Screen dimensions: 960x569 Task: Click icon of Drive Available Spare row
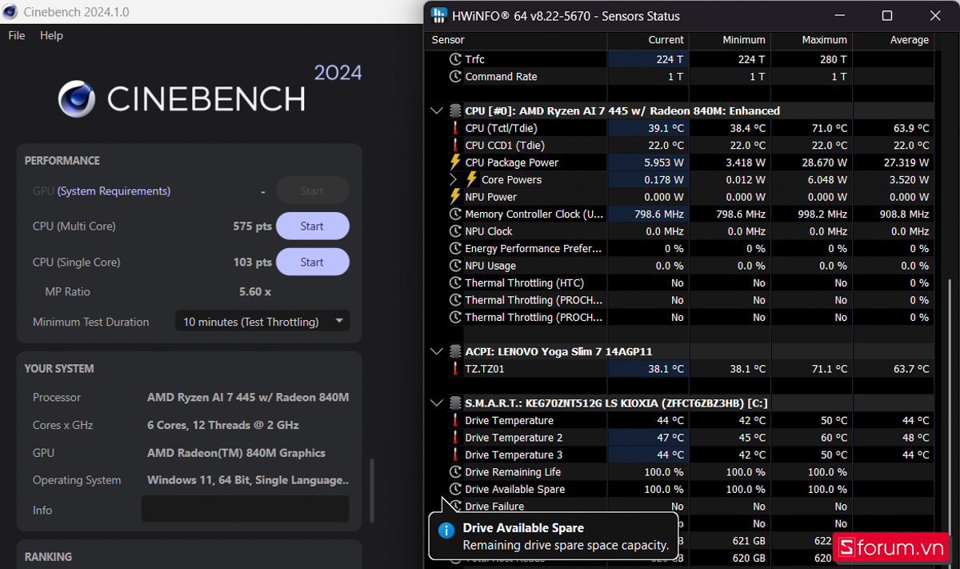click(x=455, y=489)
